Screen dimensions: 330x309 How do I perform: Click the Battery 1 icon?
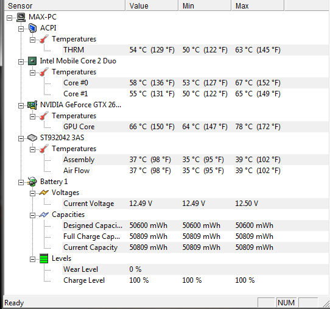(32, 182)
